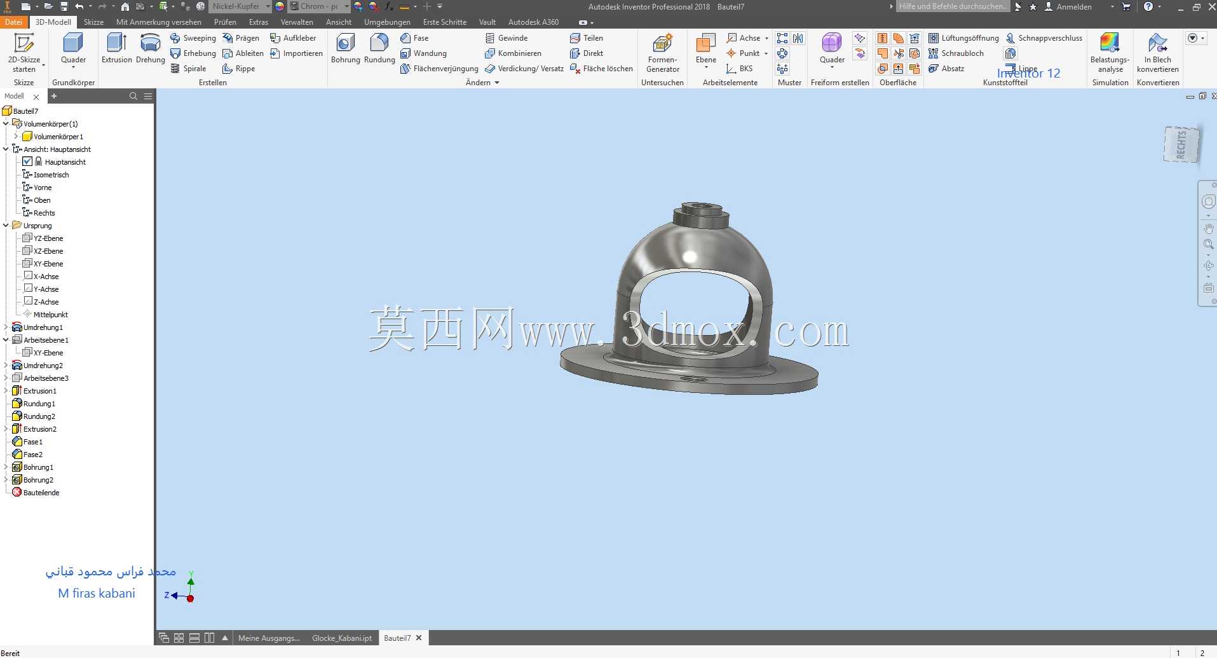Click Anmelden to sign in
Screen dimensions: 1217x658
tap(1068, 6)
